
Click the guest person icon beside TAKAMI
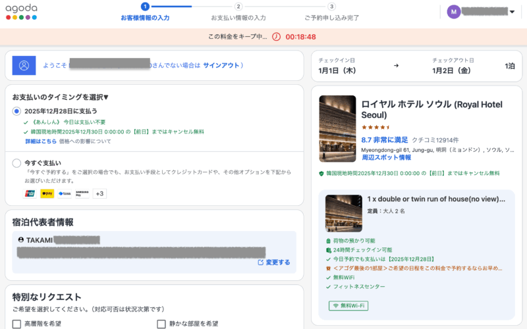point(21,240)
